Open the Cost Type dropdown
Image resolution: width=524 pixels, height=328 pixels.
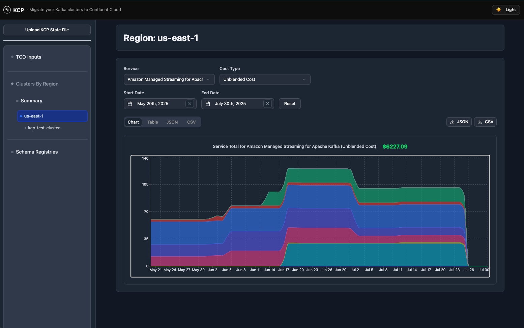265,79
